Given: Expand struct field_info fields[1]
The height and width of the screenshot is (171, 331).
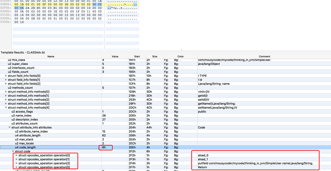Looking at the screenshot, I should (x=6, y=80).
